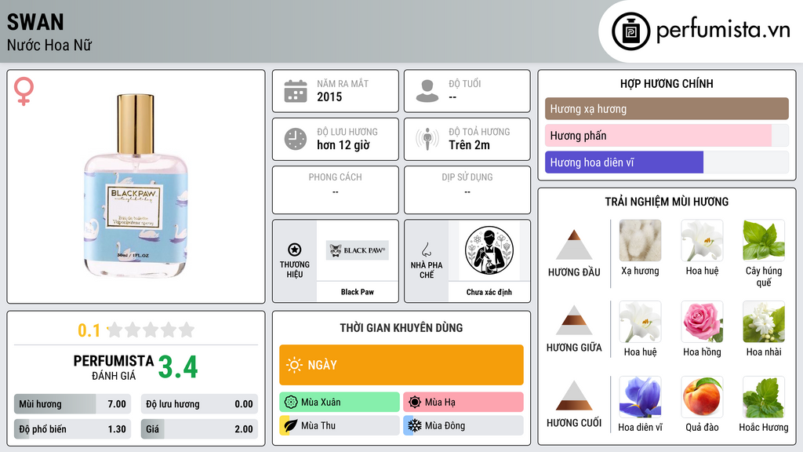Click the Hương đầu pyramid icon

click(574, 245)
